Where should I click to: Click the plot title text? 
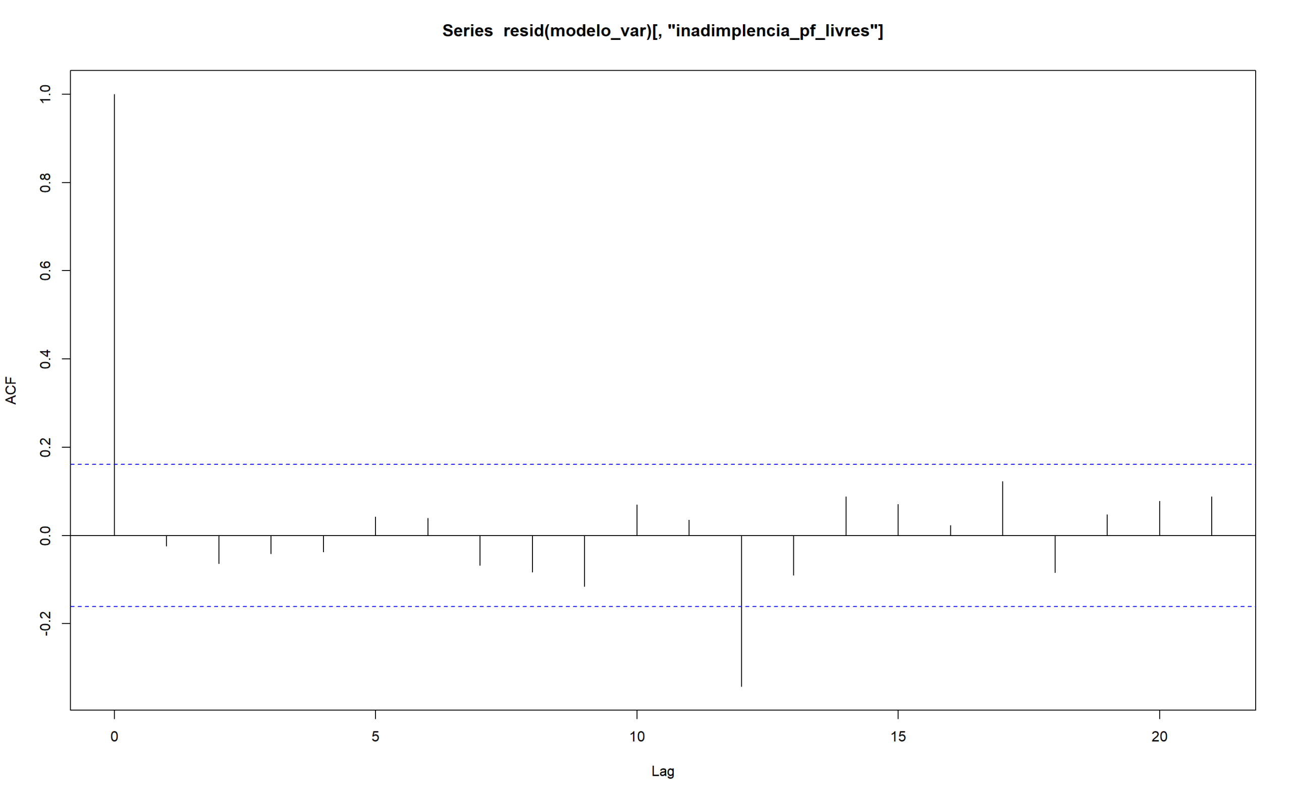[x=662, y=31]
